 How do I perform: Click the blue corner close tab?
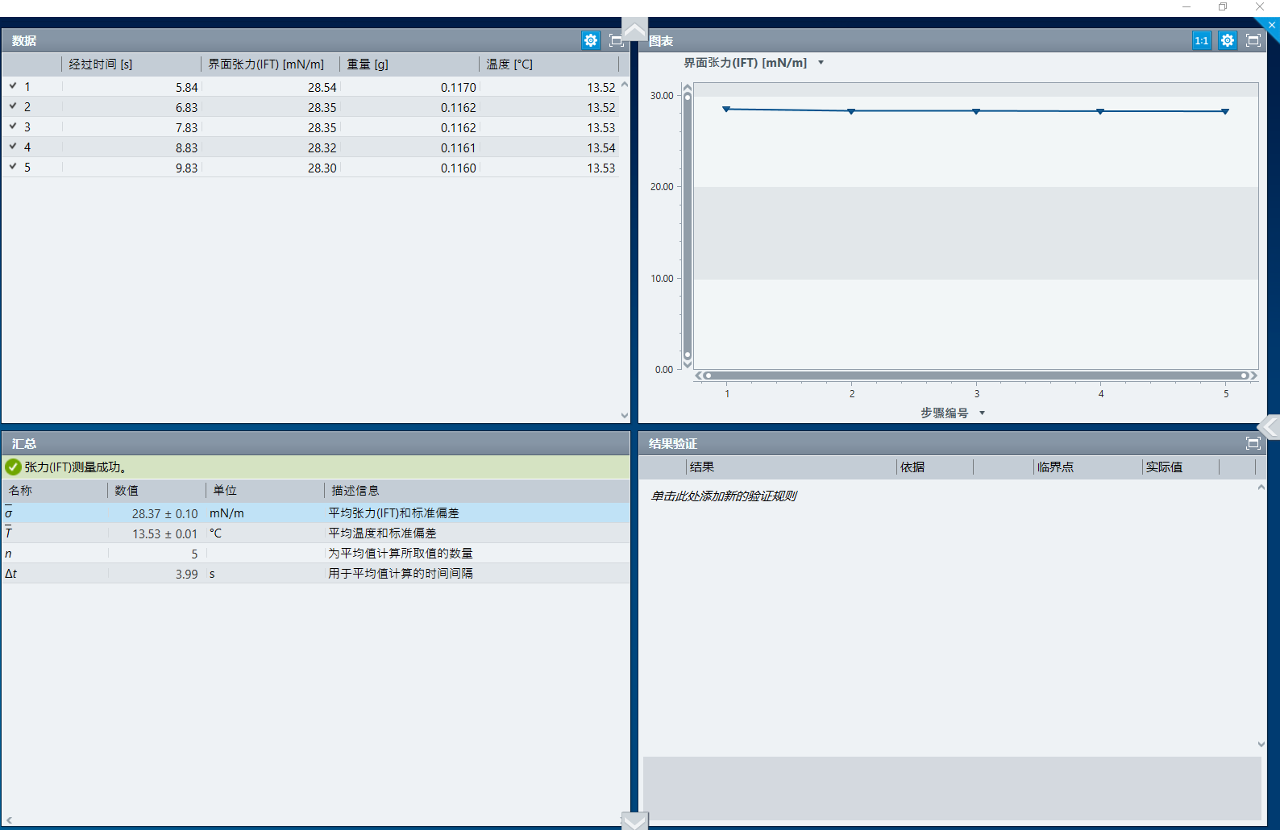coord(1271,25)
